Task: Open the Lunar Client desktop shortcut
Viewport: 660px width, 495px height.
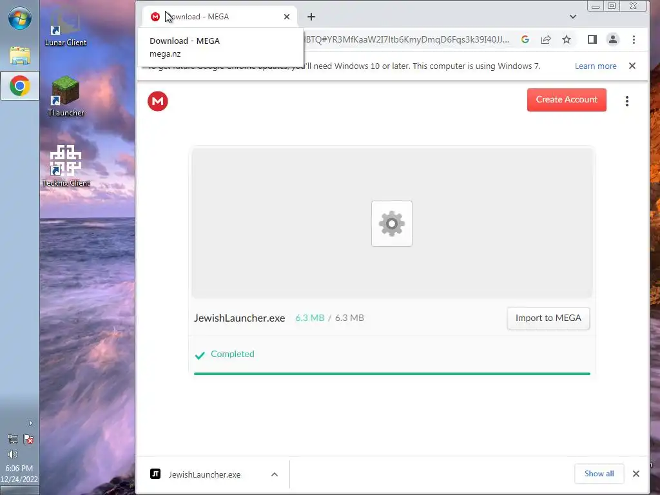Action: [x=66, y=27]
